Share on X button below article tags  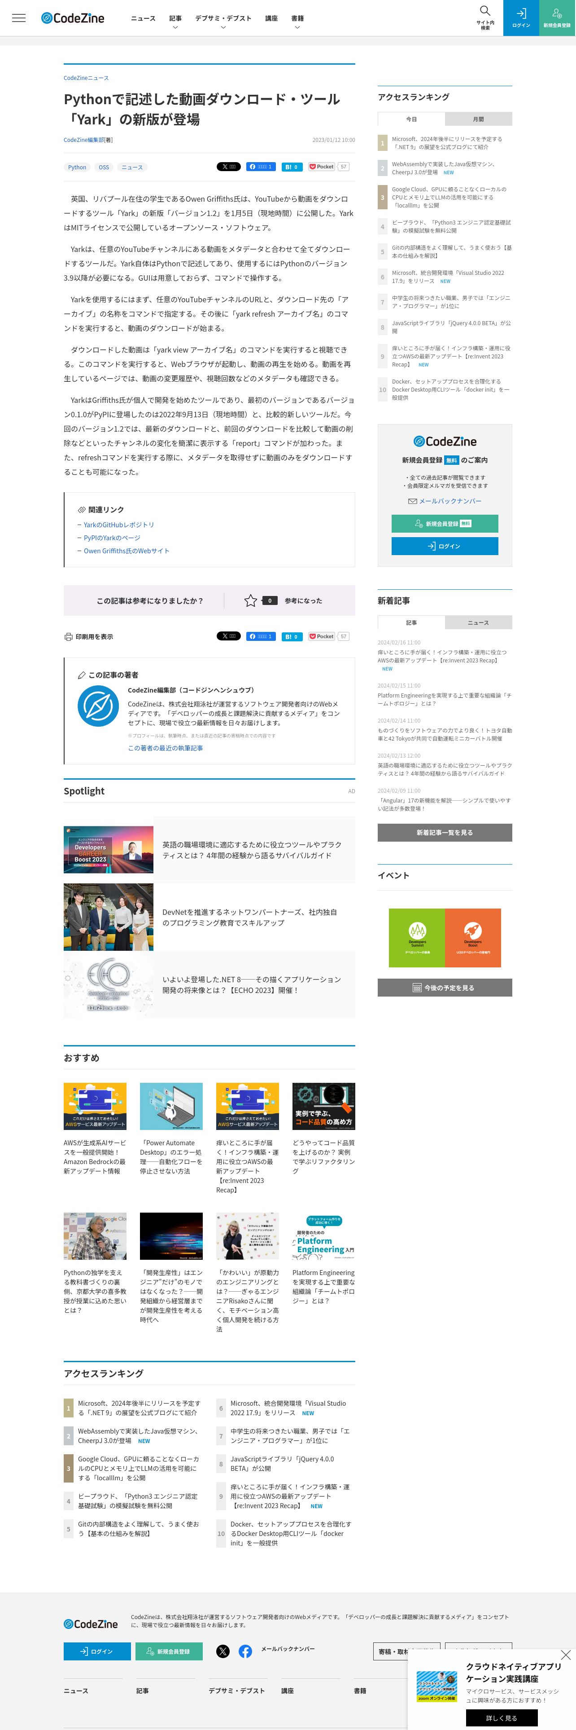(x=229, y=167)
